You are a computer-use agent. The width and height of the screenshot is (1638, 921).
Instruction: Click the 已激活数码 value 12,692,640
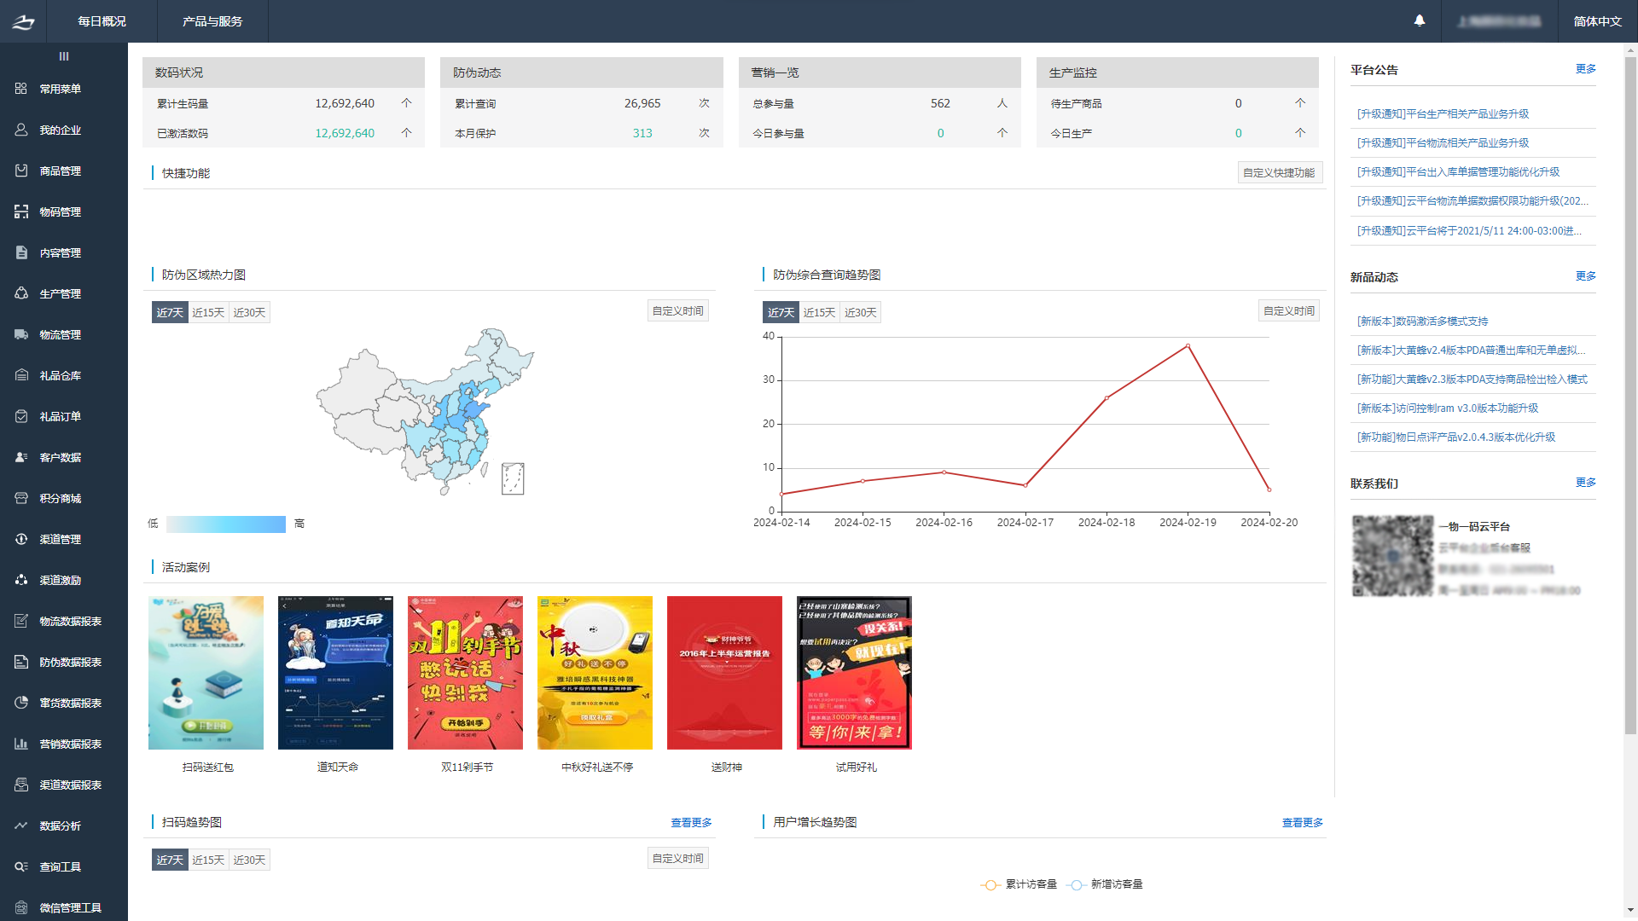(x=345, y=134)
